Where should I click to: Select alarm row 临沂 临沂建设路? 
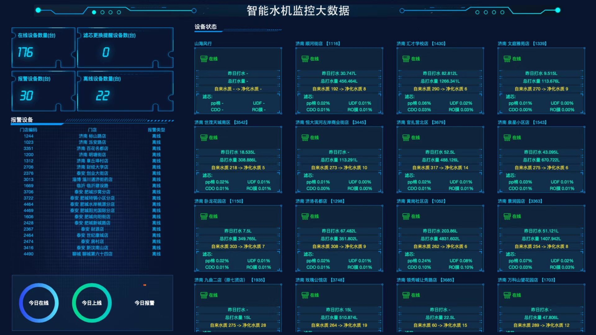pos(92,185)
